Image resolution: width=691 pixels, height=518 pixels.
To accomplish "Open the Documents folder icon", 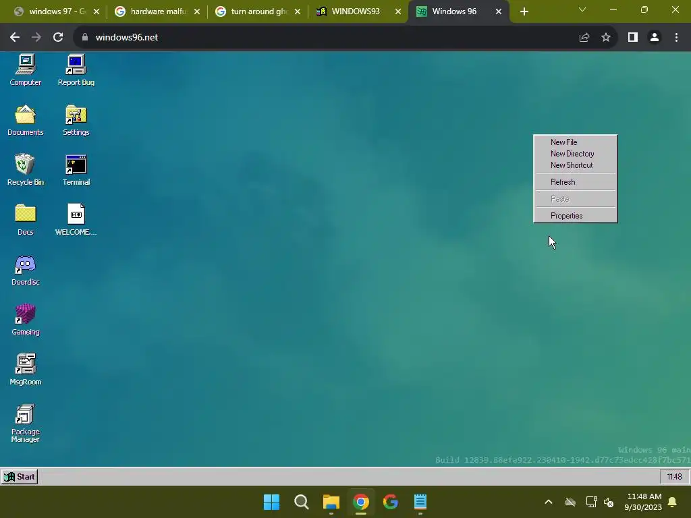I will point(25,120).
